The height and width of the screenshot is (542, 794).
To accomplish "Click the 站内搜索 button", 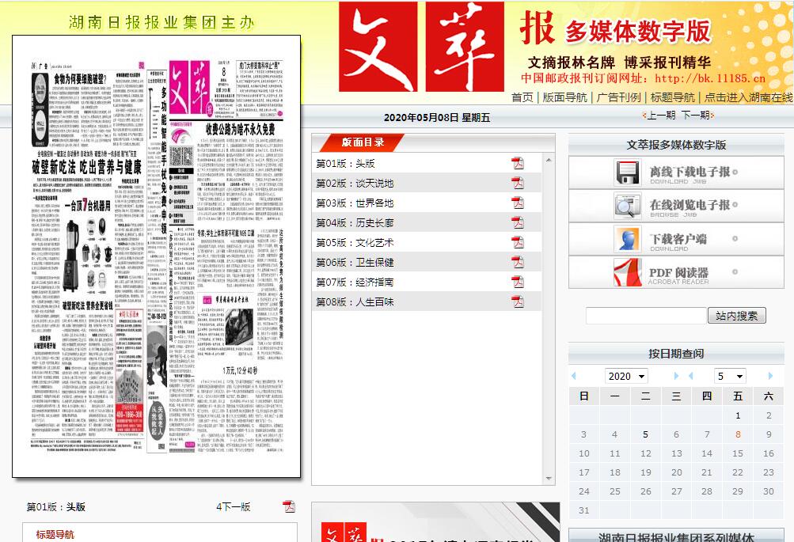I will (x=736, y=316).
